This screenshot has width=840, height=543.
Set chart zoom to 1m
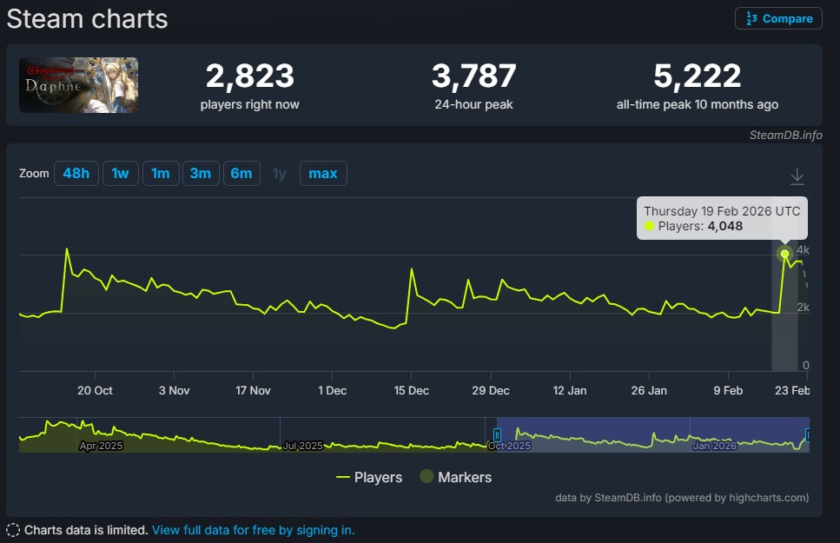161,173
